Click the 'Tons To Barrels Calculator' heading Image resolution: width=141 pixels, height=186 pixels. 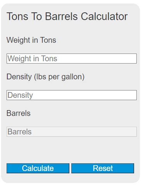tap(67, 16)
